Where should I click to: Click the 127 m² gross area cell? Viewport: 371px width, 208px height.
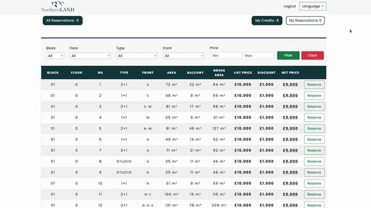(219, 128)
